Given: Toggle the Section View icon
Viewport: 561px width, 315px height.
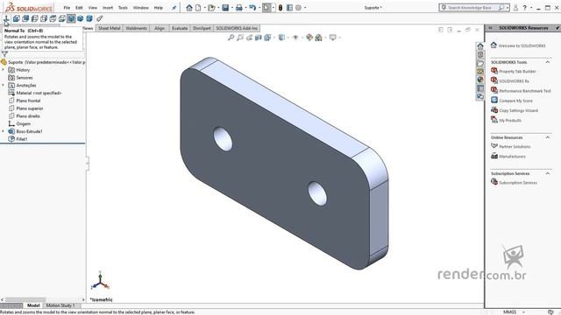Looking at the screenshot, I should [259, 37].
